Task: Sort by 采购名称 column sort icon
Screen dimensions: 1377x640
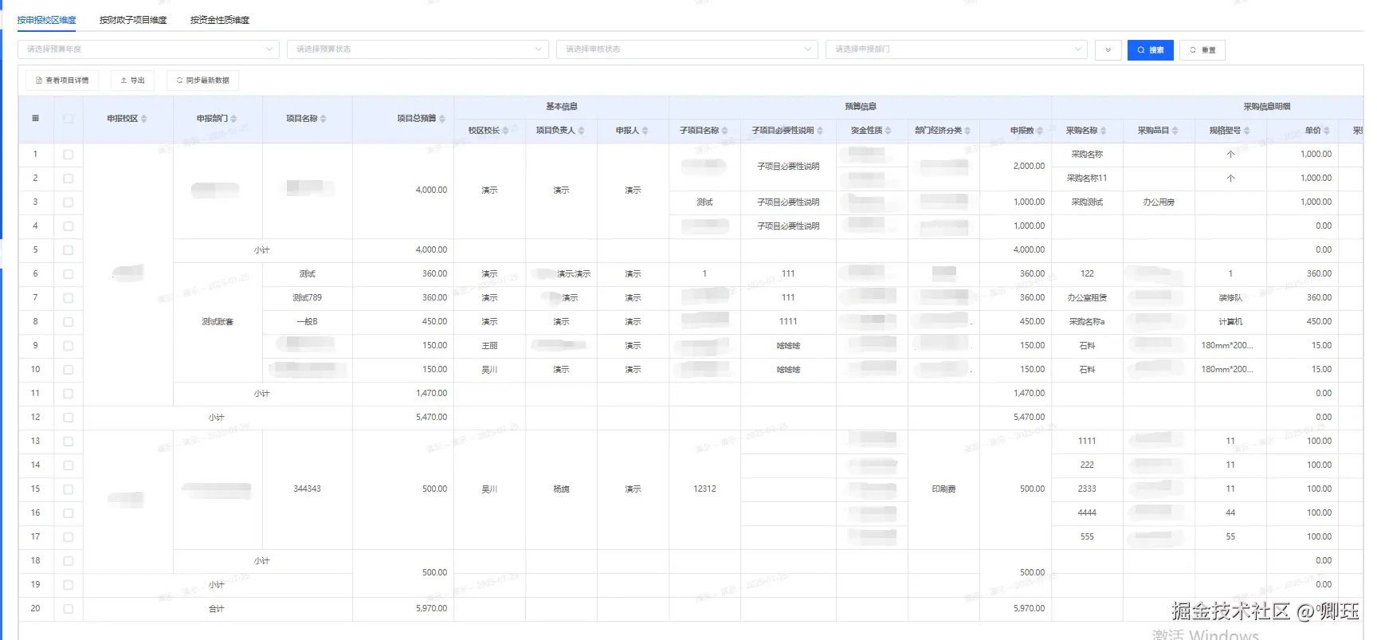Action: tap(1104, 131)
